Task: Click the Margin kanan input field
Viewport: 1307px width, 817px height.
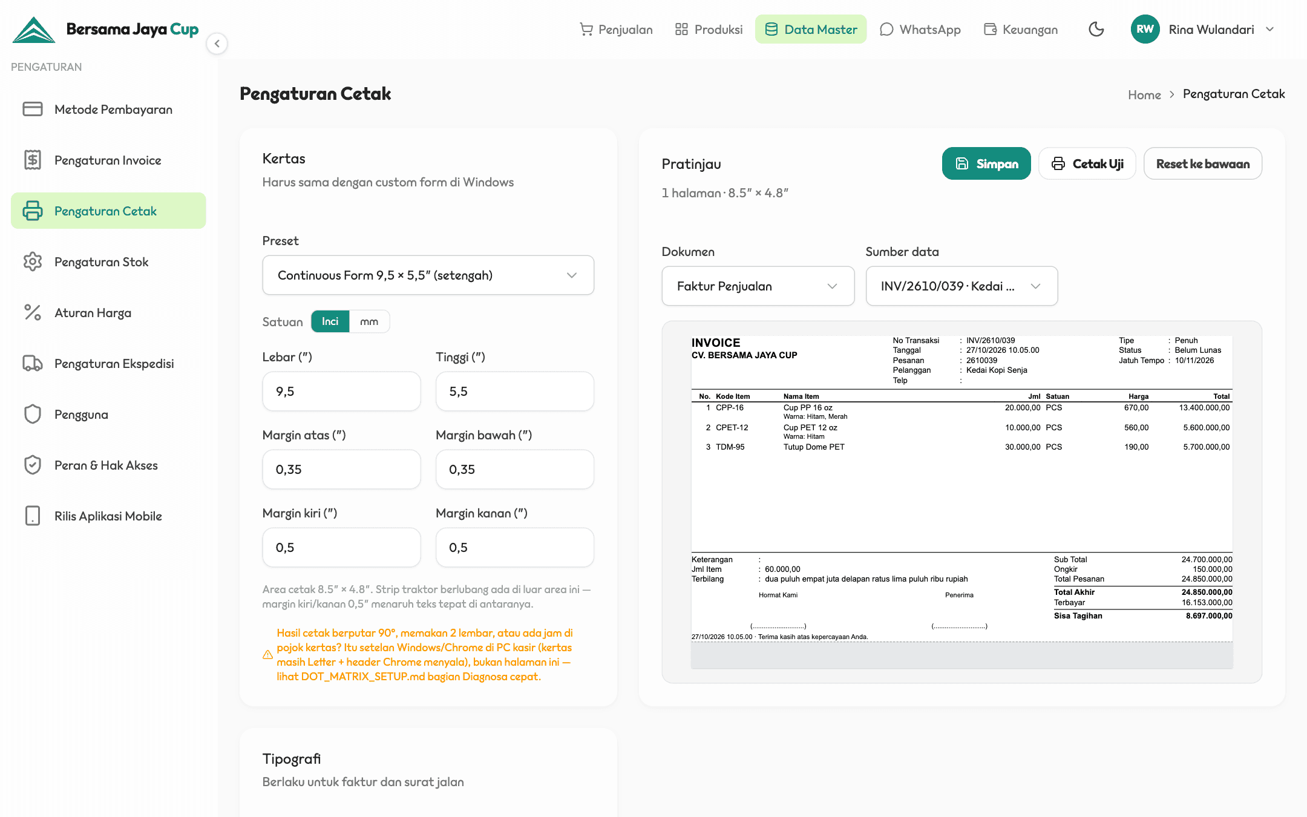Action: [515, 548]
